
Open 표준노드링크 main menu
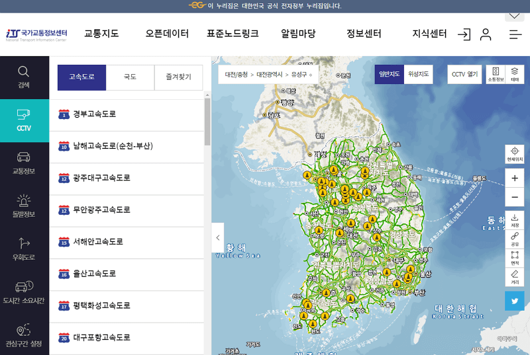coord(233,33)
